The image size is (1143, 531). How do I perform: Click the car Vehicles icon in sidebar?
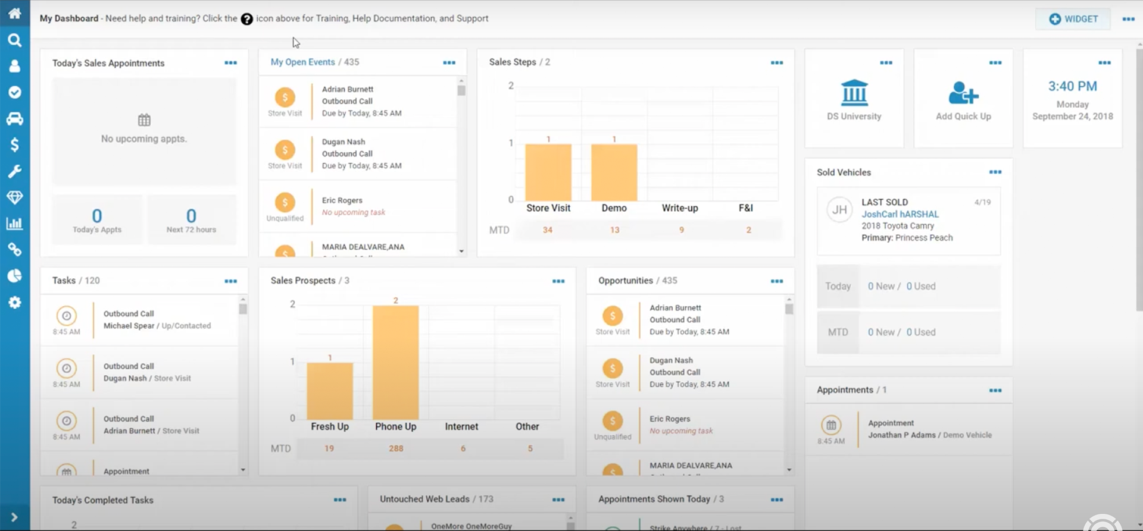click(14, 119)
